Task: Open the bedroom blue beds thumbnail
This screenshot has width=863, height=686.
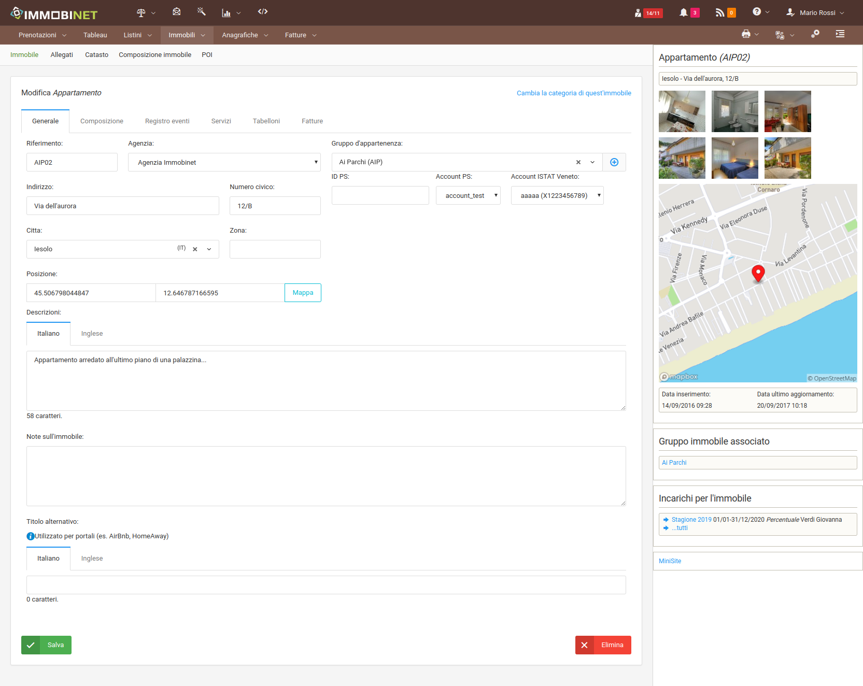Action: 735,158
